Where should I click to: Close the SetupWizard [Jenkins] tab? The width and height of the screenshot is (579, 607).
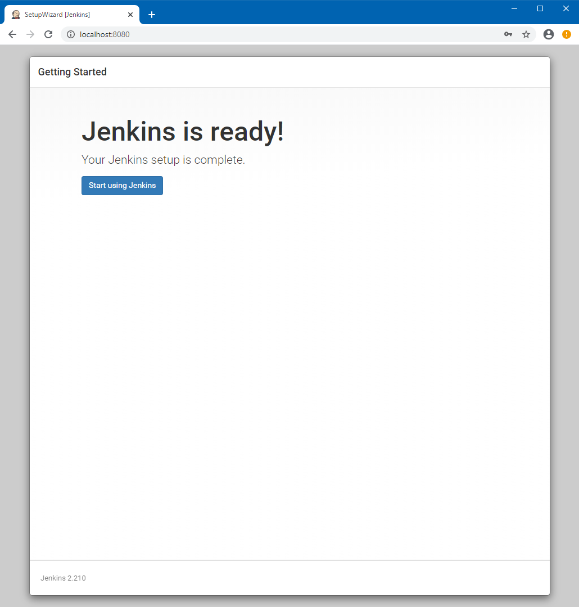pyautogui.click(x=130, y=15)
